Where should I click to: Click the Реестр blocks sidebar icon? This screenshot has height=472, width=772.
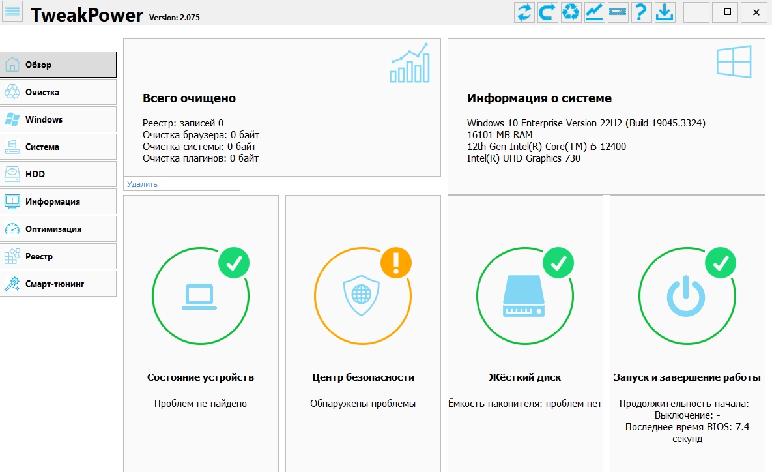(x=12, y=256)
